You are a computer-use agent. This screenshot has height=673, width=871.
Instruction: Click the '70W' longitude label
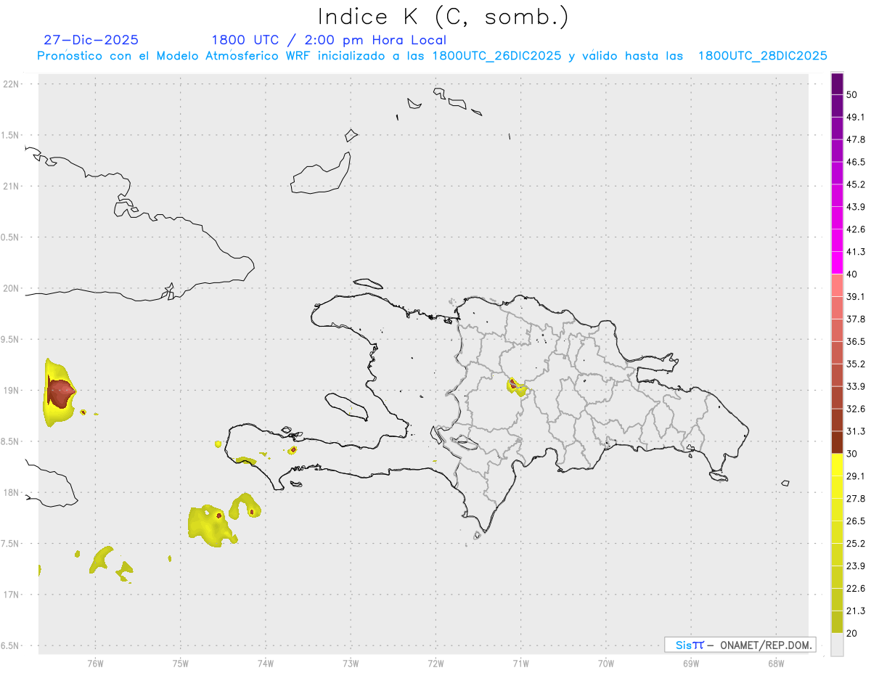coord(605,664)
